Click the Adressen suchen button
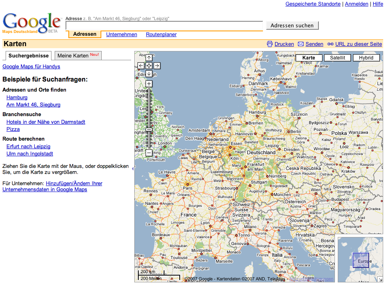Viewport: 386px width, 284px height. [292, 25]
